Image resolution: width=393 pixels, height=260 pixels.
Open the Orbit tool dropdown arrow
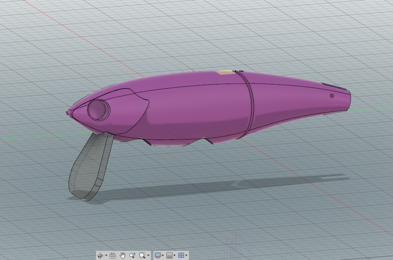coord(106,255)
